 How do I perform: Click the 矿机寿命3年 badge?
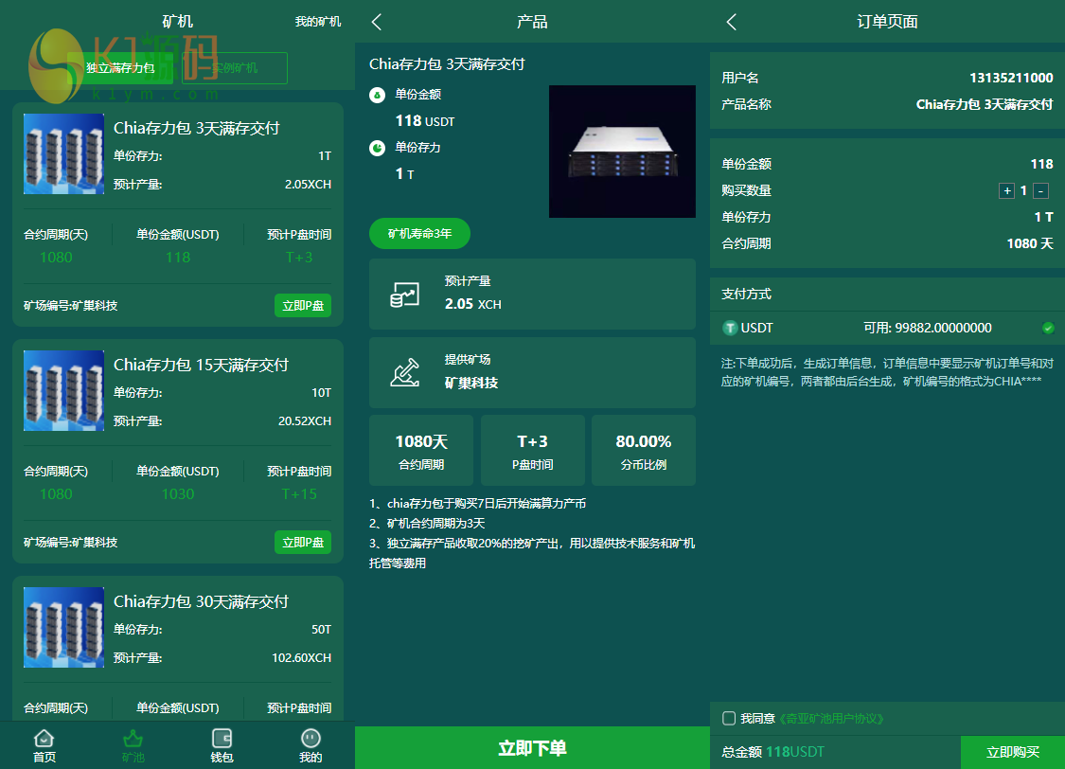(x=419, y=234)
